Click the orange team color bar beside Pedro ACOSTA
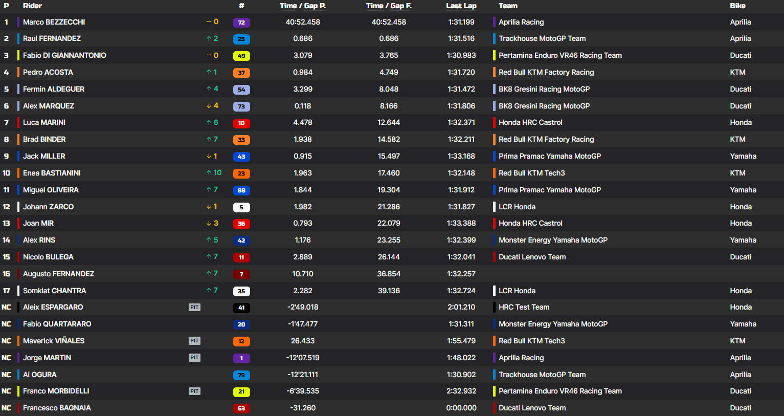784x416 pixels. (18, 72)
